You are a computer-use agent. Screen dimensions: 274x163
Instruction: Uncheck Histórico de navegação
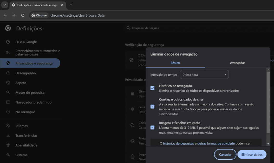[x=152, y=88]
